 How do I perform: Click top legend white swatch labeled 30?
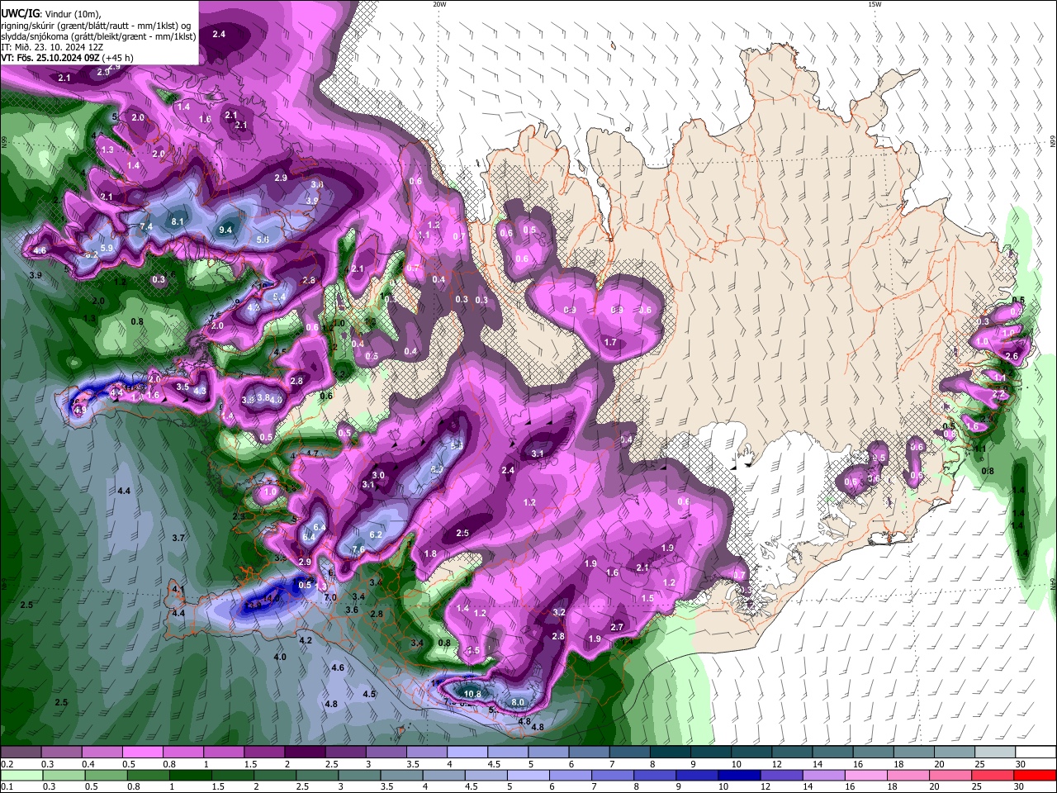(x=1036, y=753)
